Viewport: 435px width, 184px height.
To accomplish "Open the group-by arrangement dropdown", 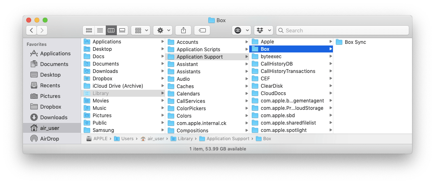I will pos(141,30).
